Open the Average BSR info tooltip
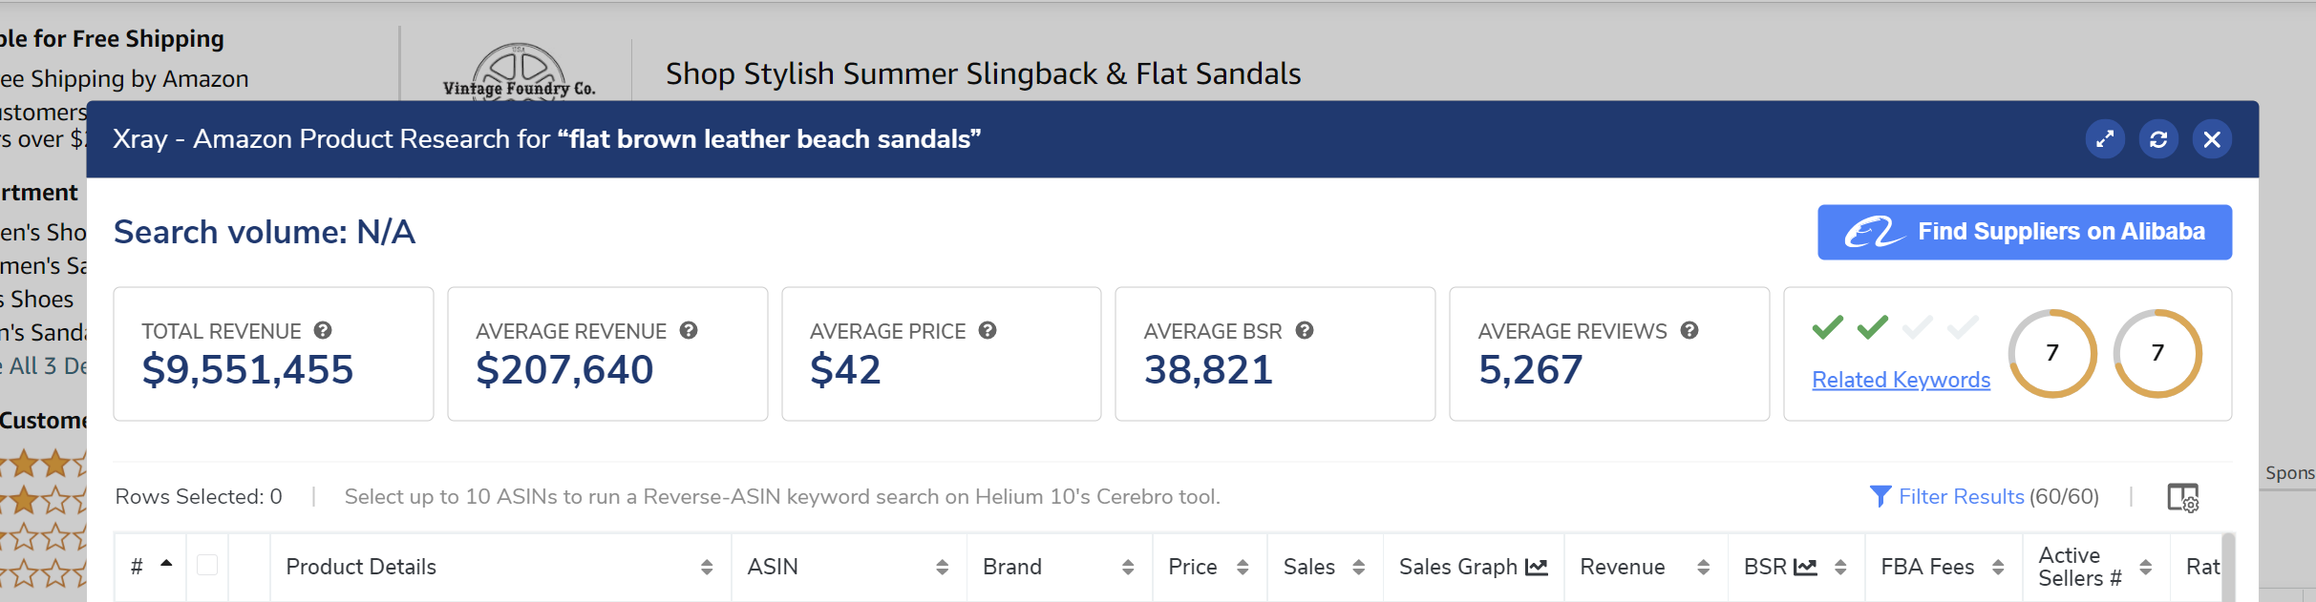This screenshot has width=2316, height=602. coord(1305,330)
